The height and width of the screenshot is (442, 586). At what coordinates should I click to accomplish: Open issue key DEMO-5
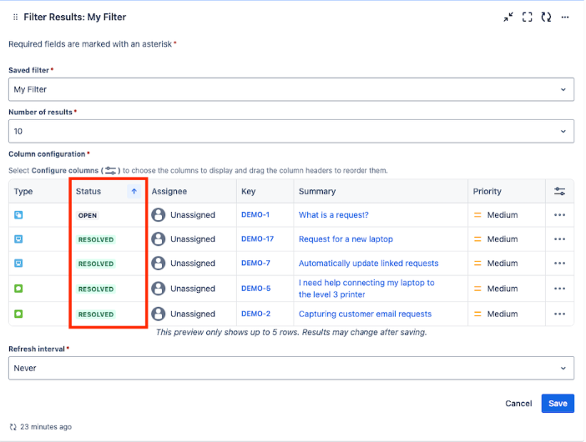click(x=255, y=289)
